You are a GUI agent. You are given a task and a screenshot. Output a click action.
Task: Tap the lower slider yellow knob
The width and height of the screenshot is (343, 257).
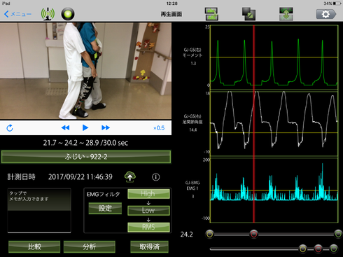(303, 249)
